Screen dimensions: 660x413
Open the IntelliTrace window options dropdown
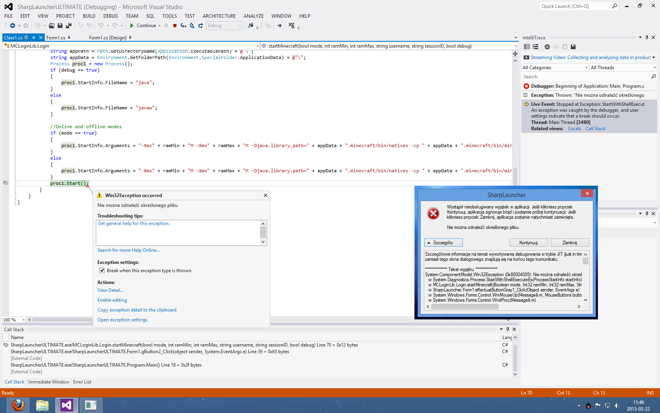tap(640, 37)
